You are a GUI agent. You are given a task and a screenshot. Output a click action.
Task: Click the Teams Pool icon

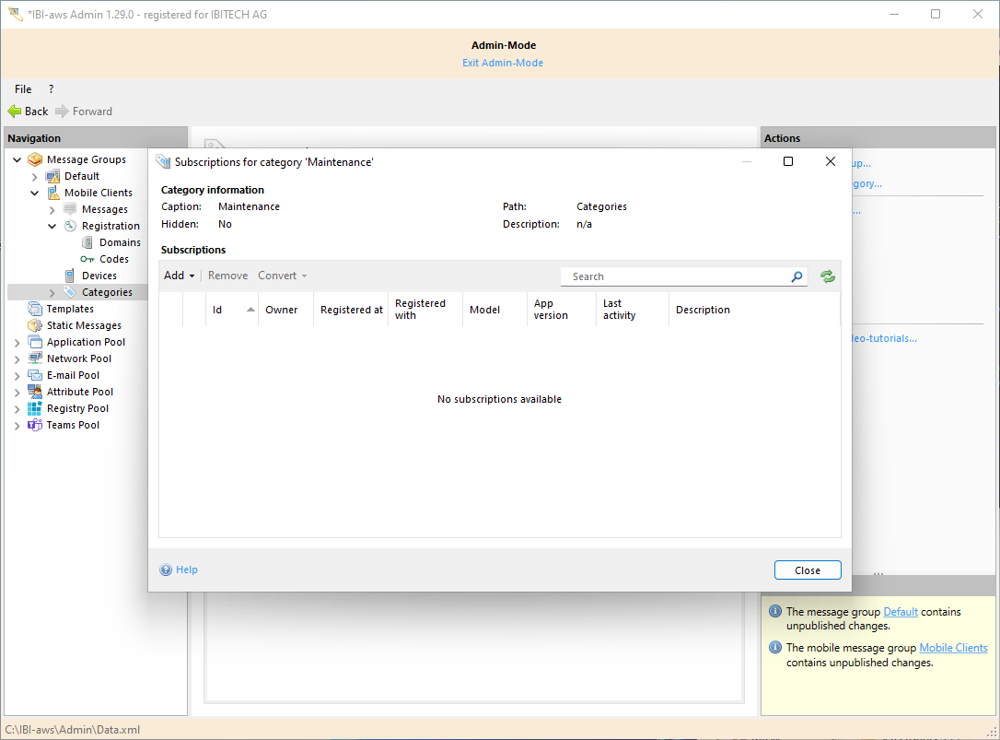coord(35,425)
